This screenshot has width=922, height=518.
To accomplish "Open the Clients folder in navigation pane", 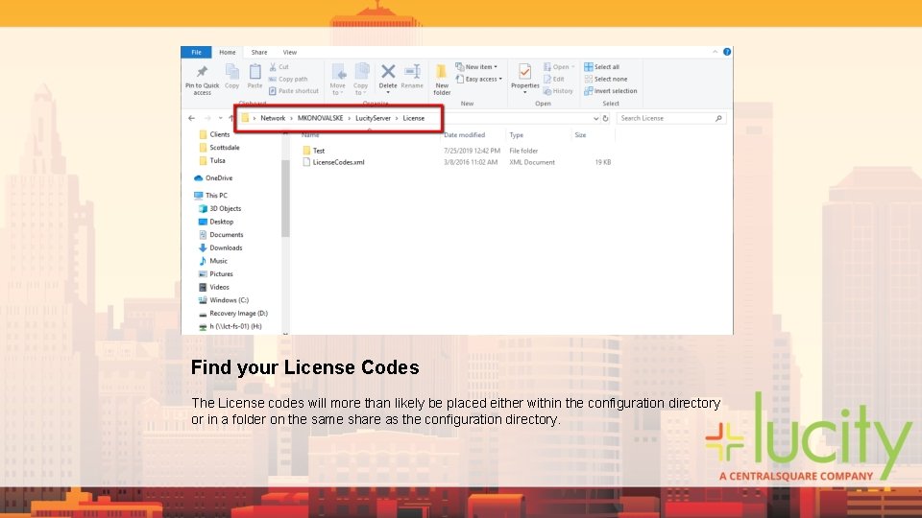I will pyautogui.click(x=219, y=134).
